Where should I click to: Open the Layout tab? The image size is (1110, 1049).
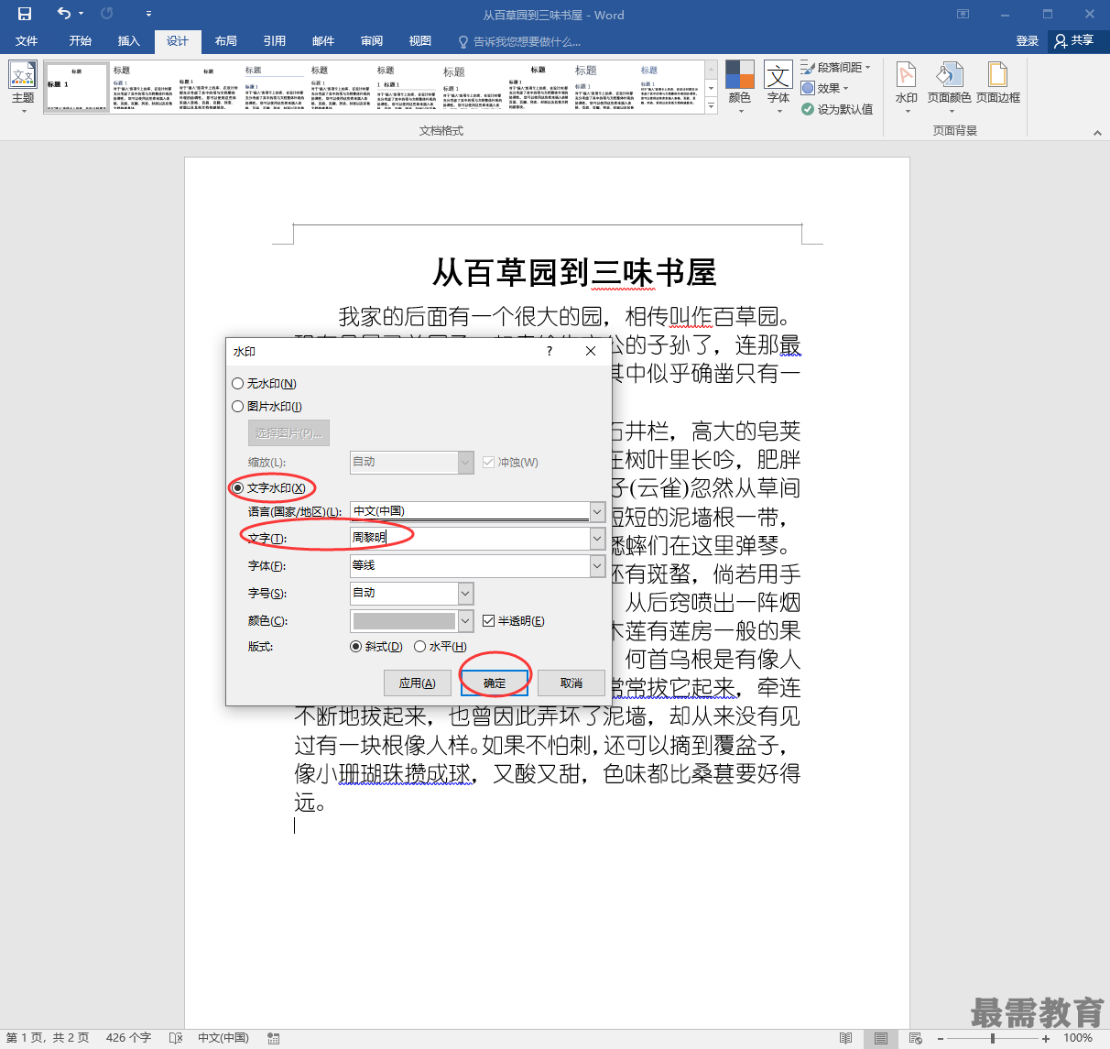click(225, 41)
